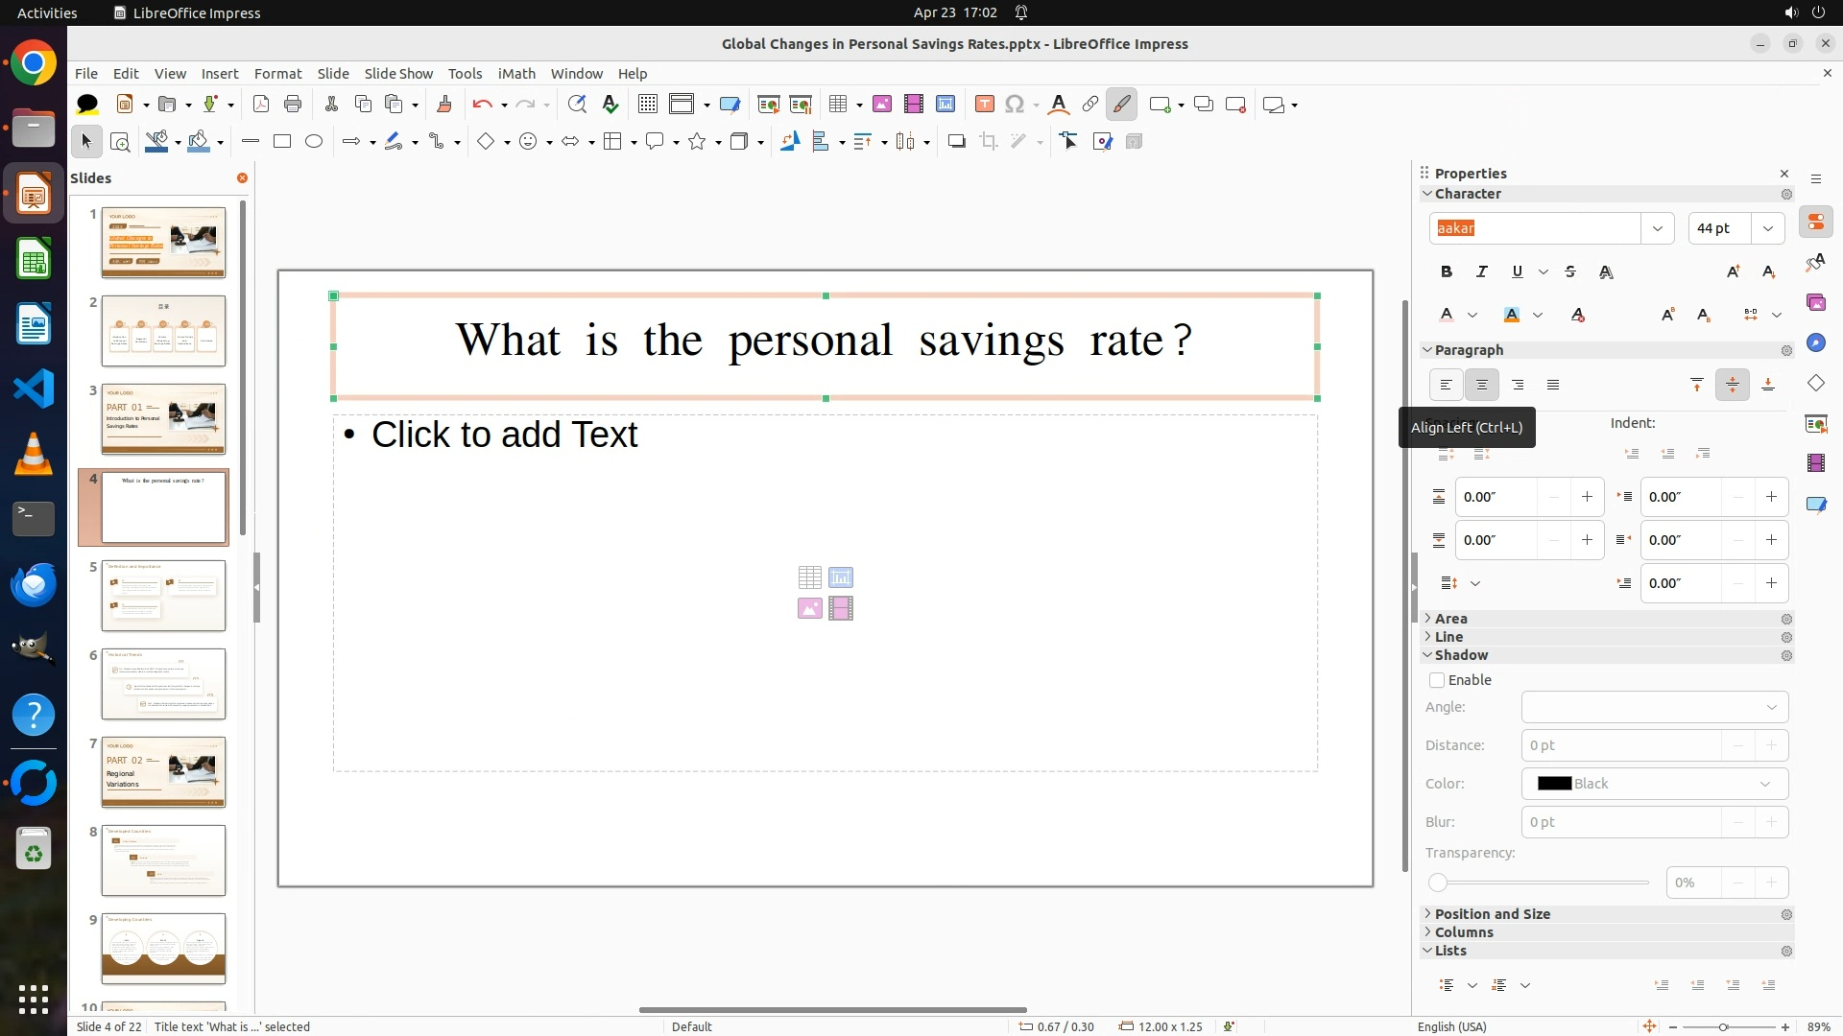1843x1036 pixels.
Task: Open the shadow Color Black dropdown
Action: point(1654,784)
